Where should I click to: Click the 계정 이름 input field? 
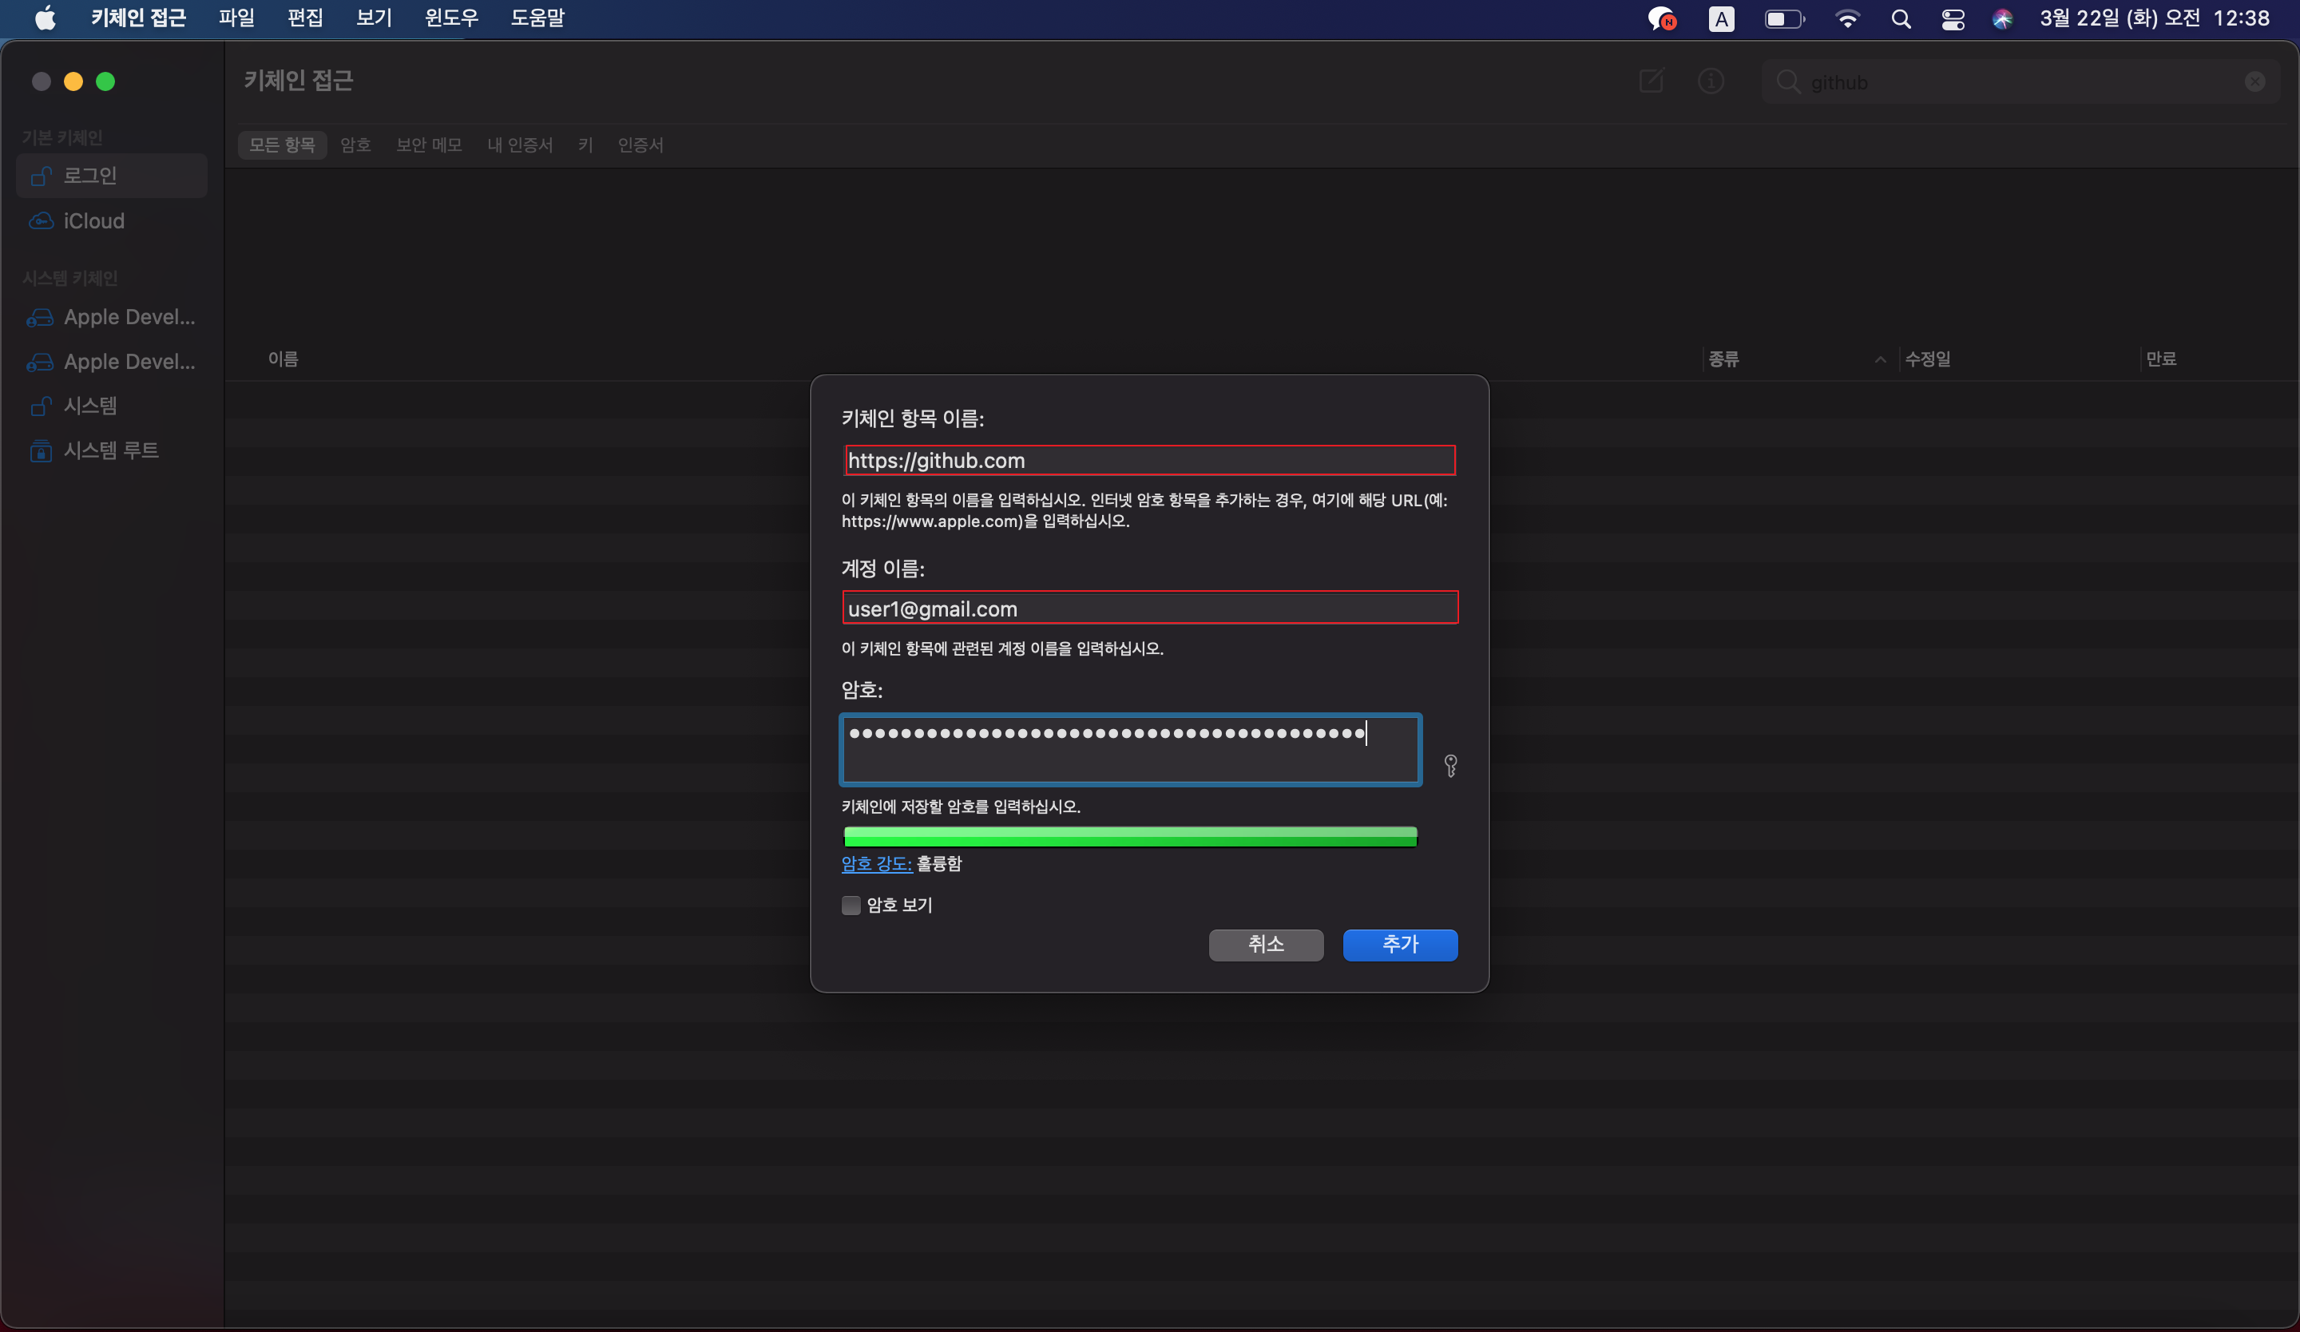(1149, 609)
